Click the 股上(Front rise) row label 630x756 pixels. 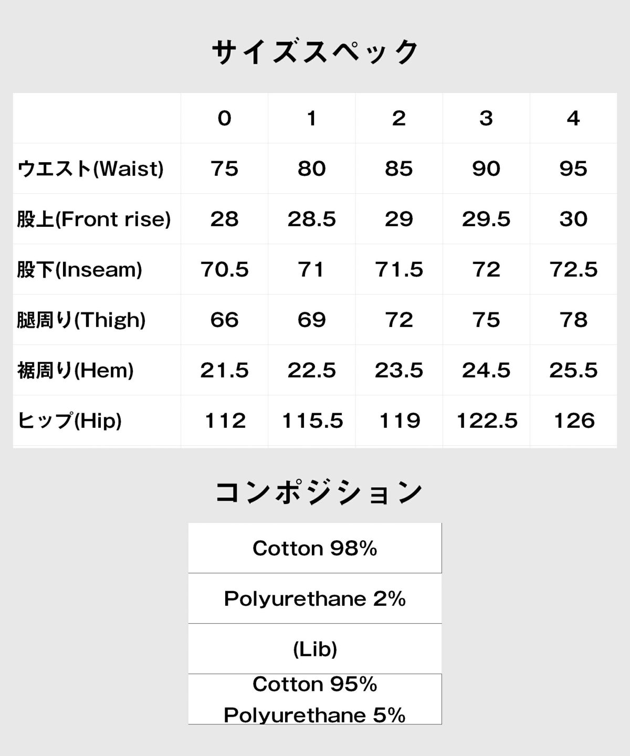pyautogui.click(x=94, y=219)
